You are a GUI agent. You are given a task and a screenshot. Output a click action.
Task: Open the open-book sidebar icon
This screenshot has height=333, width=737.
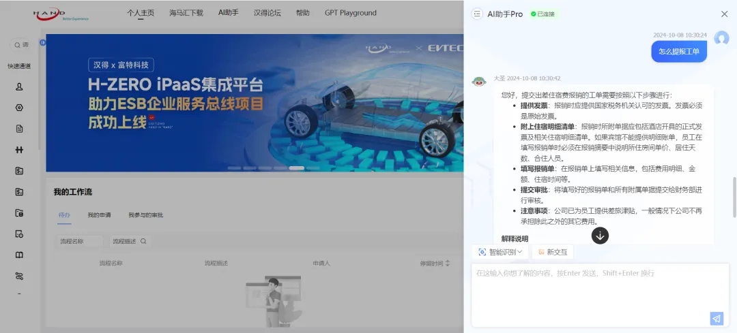(19, 255)
